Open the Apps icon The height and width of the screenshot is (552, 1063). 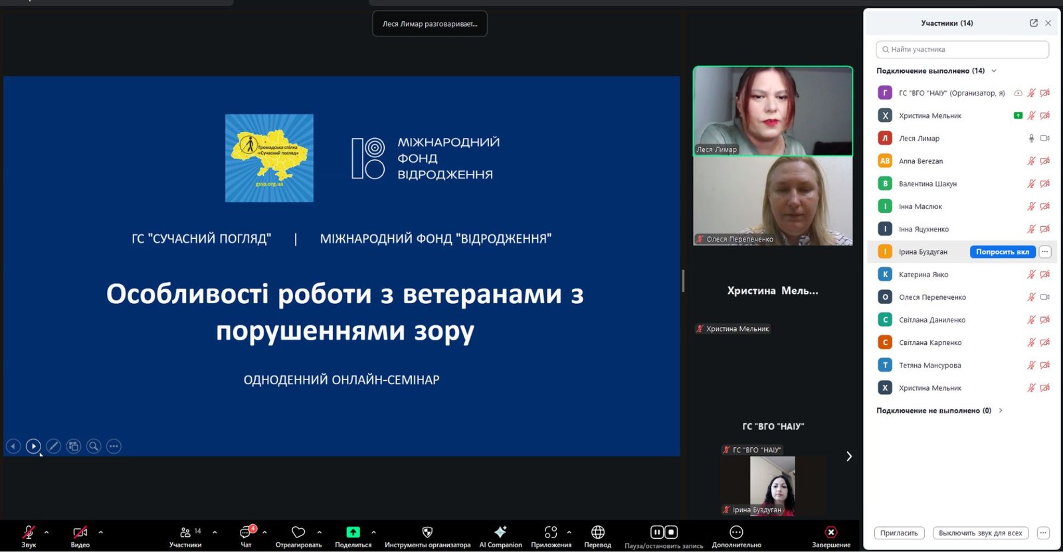550,533
